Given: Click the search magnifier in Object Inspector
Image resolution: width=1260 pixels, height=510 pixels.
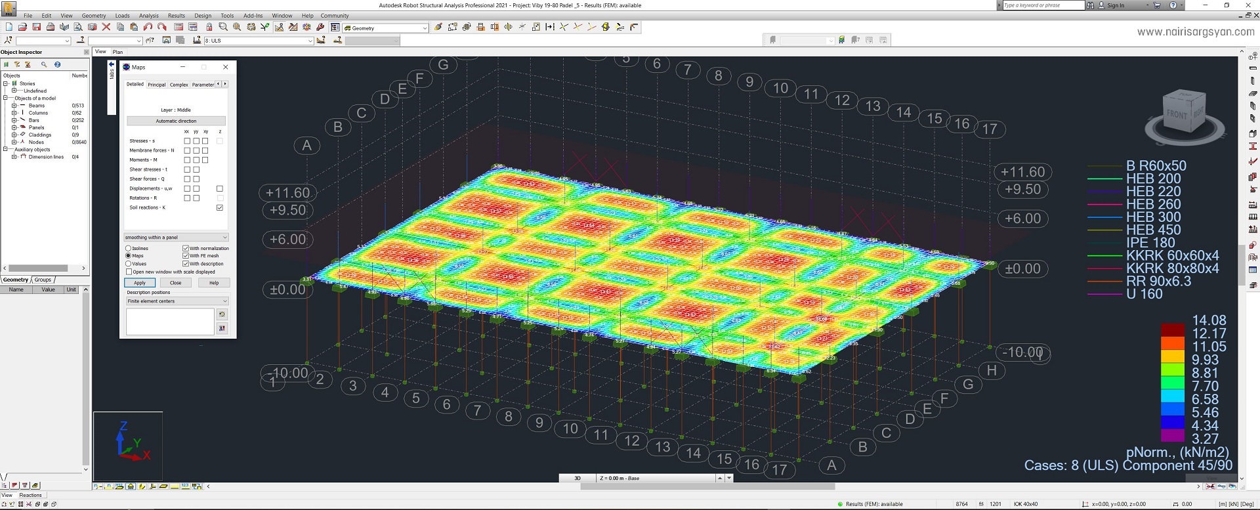Looking at the screenshot, I should (x=44, y=64).
